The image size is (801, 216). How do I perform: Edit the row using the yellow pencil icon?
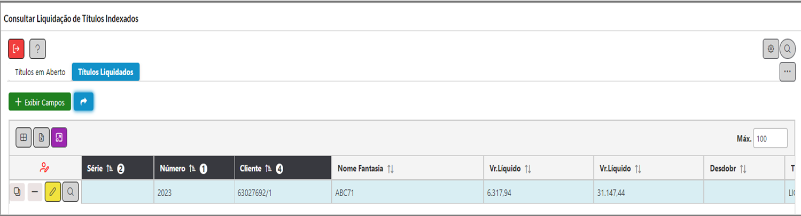(x=53, y=191)
